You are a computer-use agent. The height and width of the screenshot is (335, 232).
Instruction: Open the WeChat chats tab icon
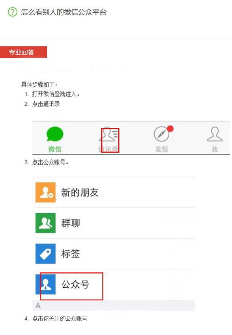pos(55,134)
